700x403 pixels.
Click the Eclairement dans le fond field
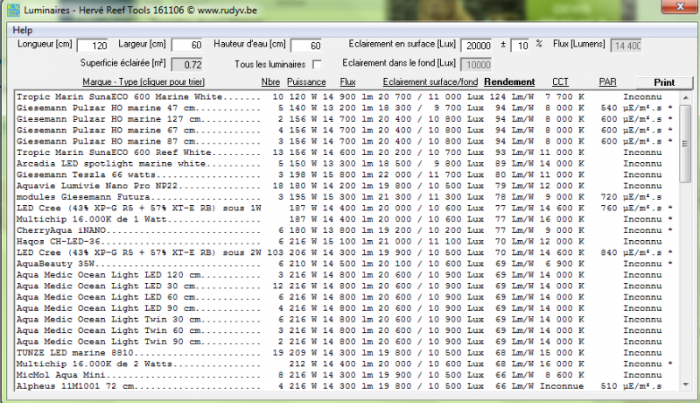(x=476, y=65)
